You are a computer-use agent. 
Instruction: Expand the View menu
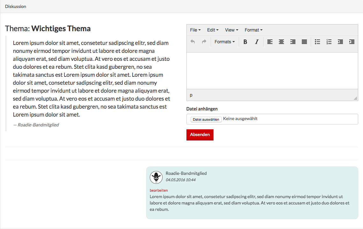click(231, 30)
